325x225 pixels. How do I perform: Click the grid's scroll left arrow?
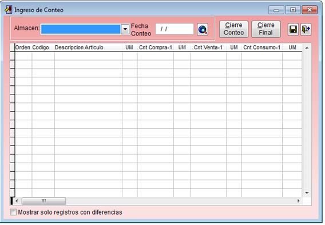click(x=17, y=201)
